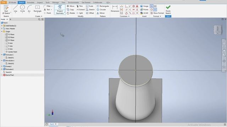Switch to the Annotate tab
The height and width of the screenshot is (127, 227).
(x=31, y=2)
